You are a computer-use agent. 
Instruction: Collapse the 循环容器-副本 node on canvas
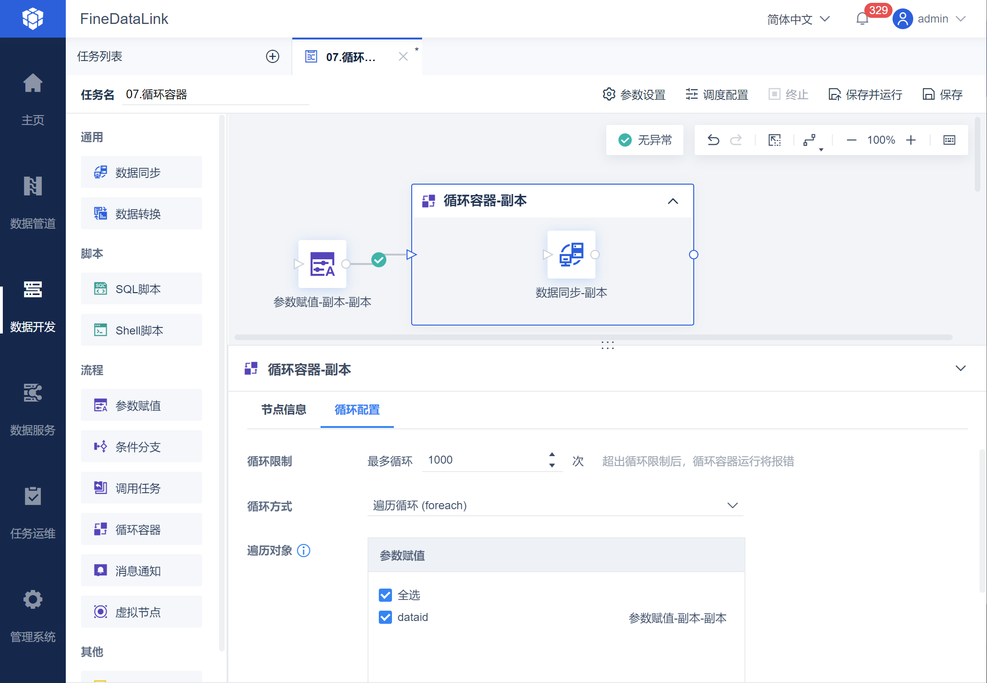[x=673, y=201]
